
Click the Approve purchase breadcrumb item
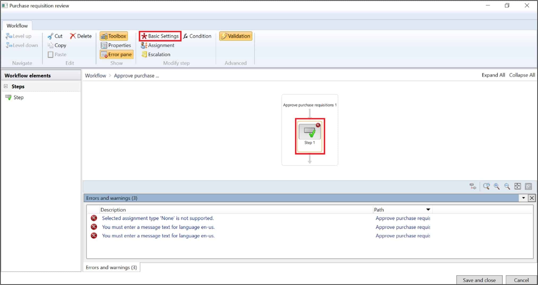click(x=136, y=76)
